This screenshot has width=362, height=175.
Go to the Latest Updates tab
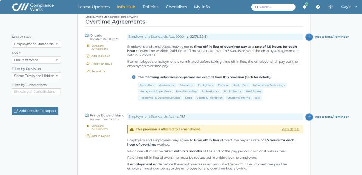[x=93, y=7]
